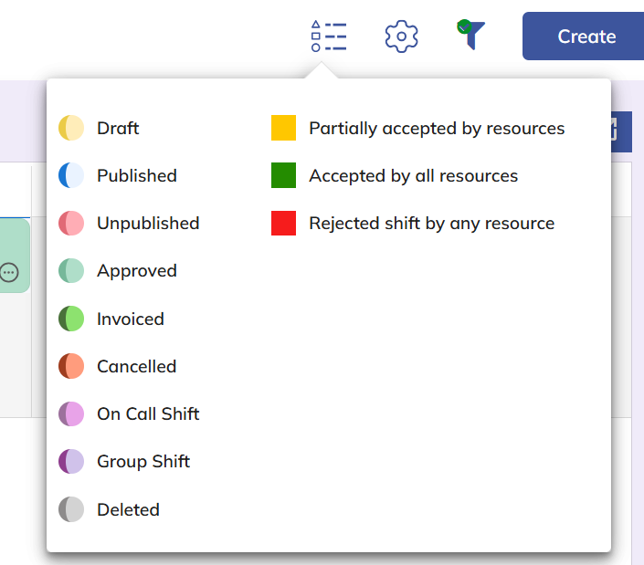The height and width of the screenshot is (565, 644).
Task: Select the Partially accepted by resources label
Action: tap(437, 128)
